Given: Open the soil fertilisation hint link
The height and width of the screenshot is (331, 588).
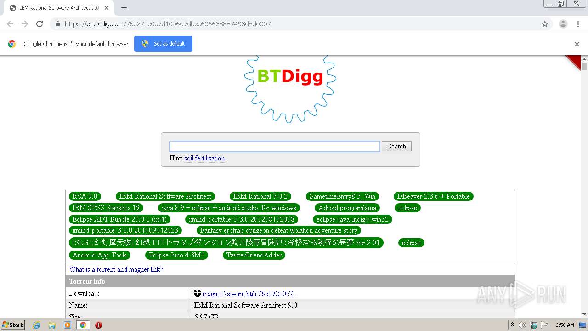Looking at the screenshot, I should point(204,158).
